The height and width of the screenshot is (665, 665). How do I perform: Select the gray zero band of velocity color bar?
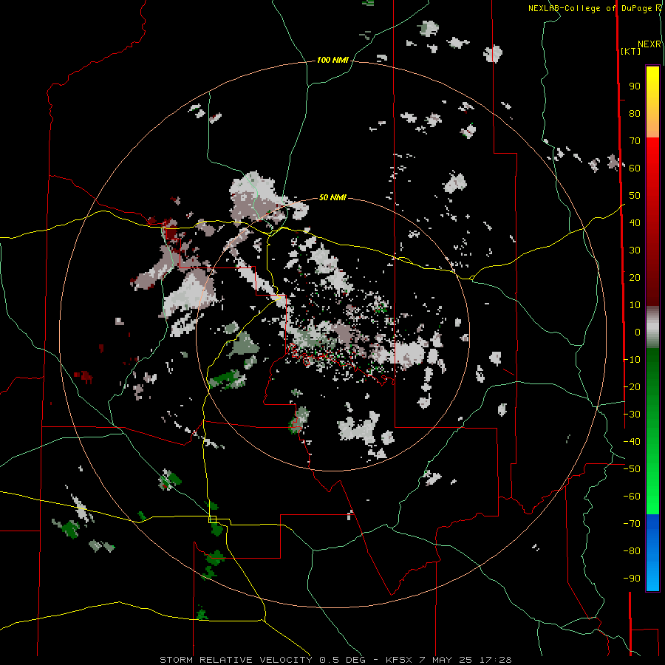[x=652, y=327]
